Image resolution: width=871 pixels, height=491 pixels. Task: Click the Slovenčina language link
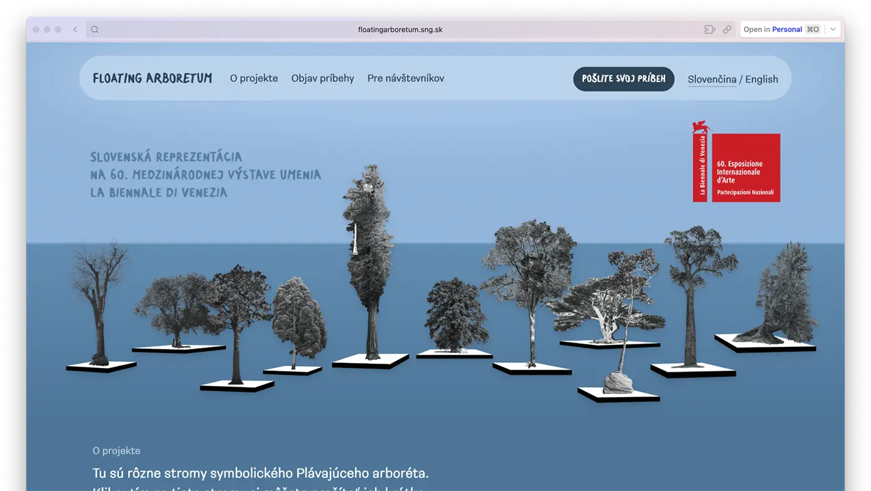[712, 79]
